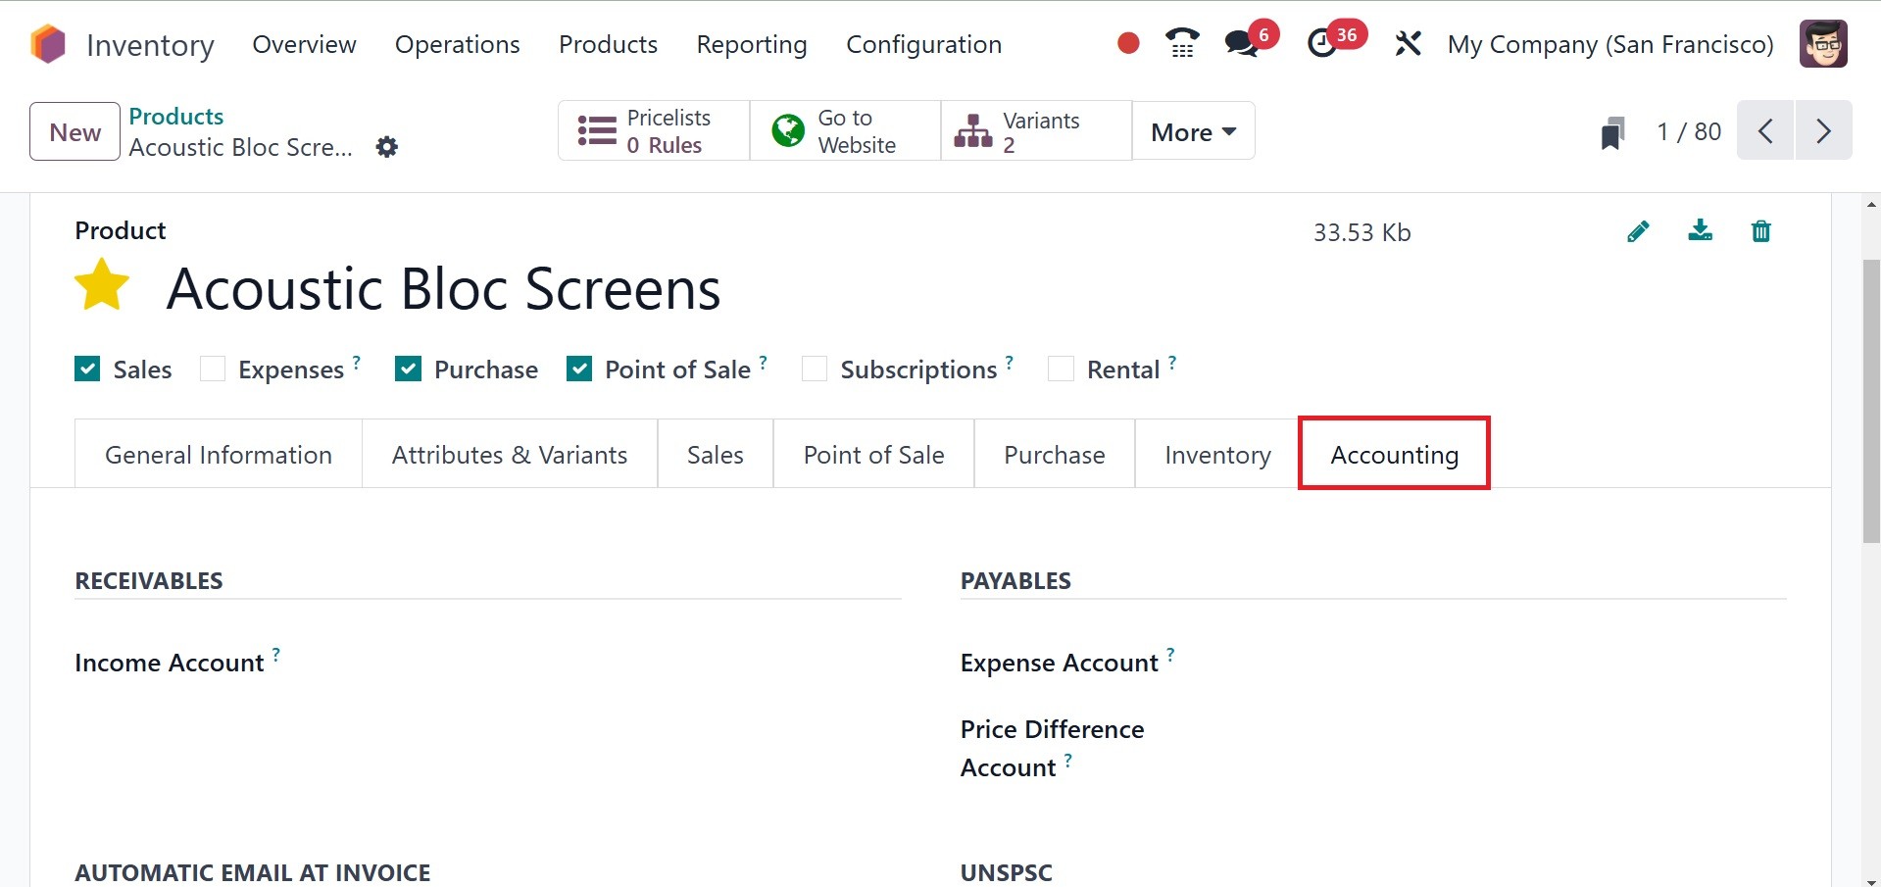Switch to the Attributes & Variants tab
Screen dimensions: 1881x887
(x=509, y=455)
